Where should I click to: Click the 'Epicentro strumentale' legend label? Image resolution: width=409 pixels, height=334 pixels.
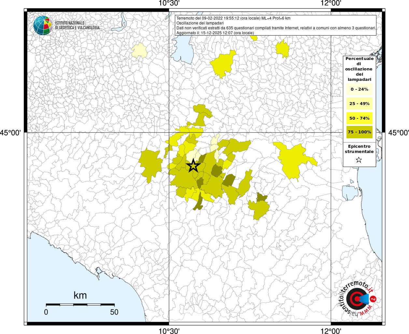pos(359,149)
